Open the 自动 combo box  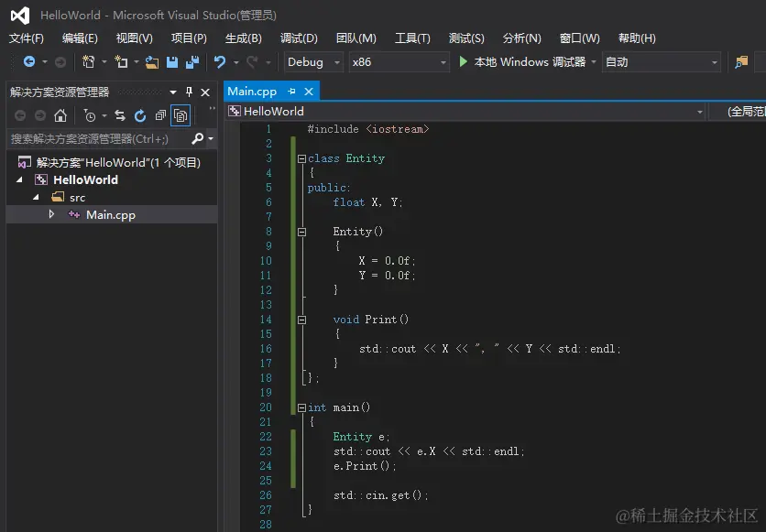(x=662, y=62)
